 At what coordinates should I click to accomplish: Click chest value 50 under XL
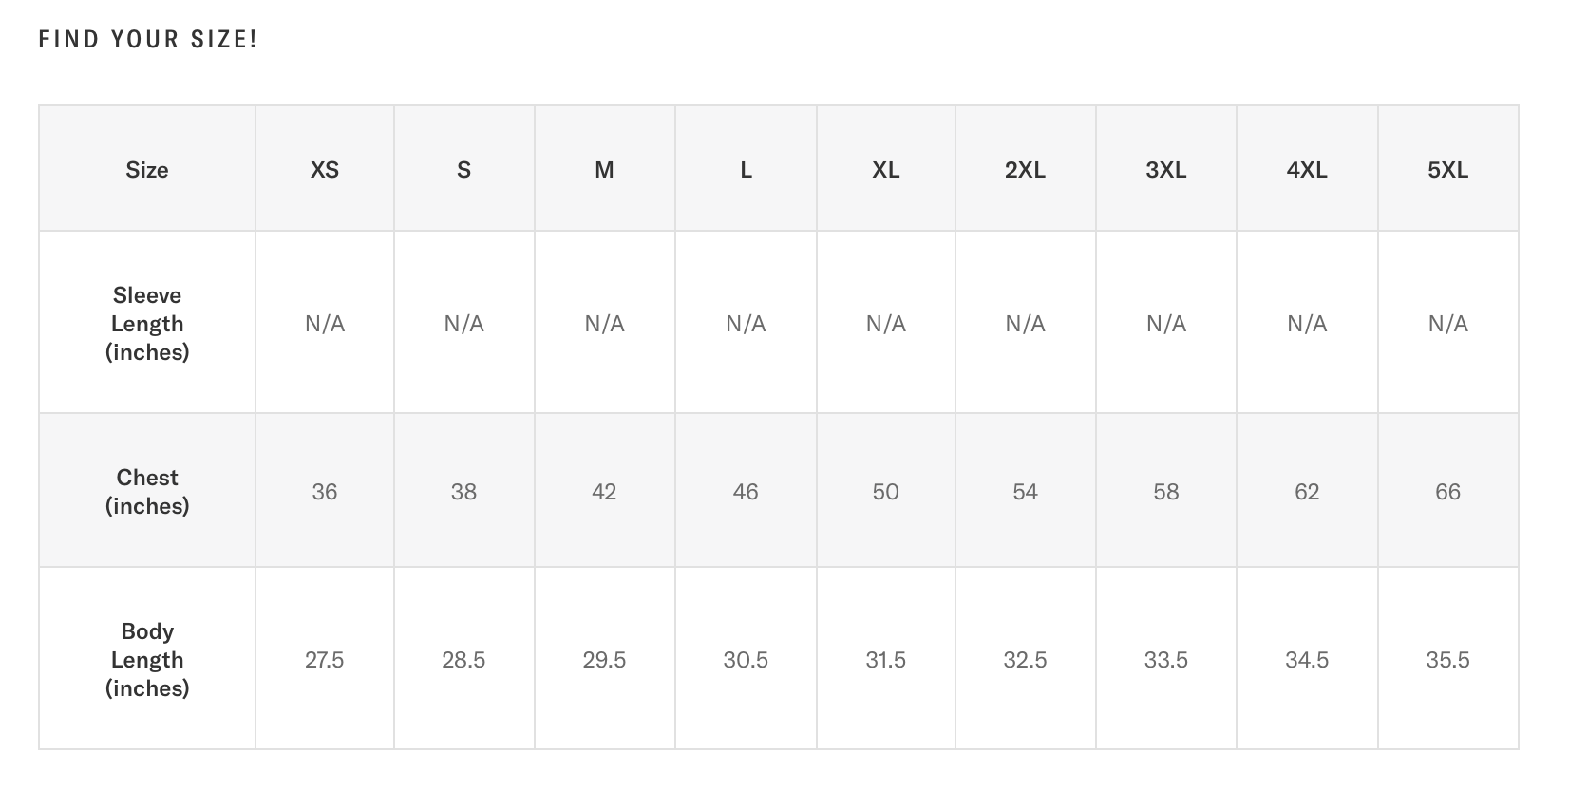pyautogui.click(x=885, y=491)
